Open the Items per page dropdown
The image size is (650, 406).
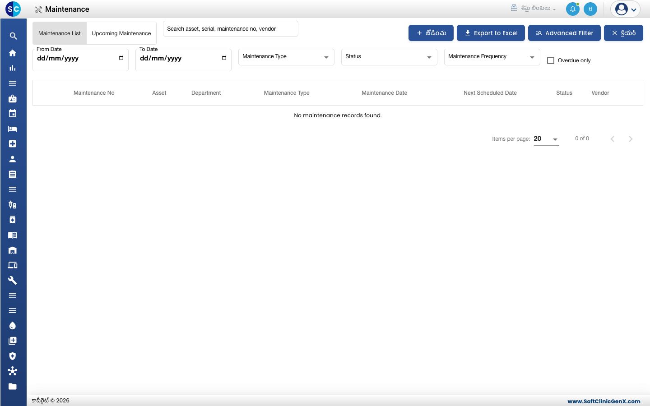pos(546,139)
